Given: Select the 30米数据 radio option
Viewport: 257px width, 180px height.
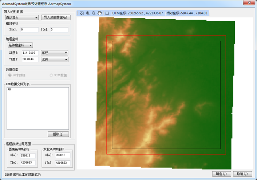Looking at the screenshot, I should click(51, 75).
